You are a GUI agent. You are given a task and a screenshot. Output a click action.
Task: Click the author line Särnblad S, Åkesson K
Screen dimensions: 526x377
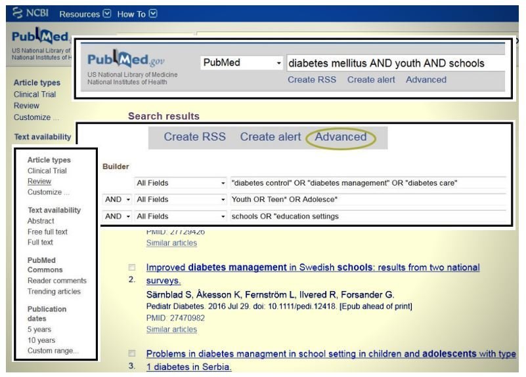[270, 294]
